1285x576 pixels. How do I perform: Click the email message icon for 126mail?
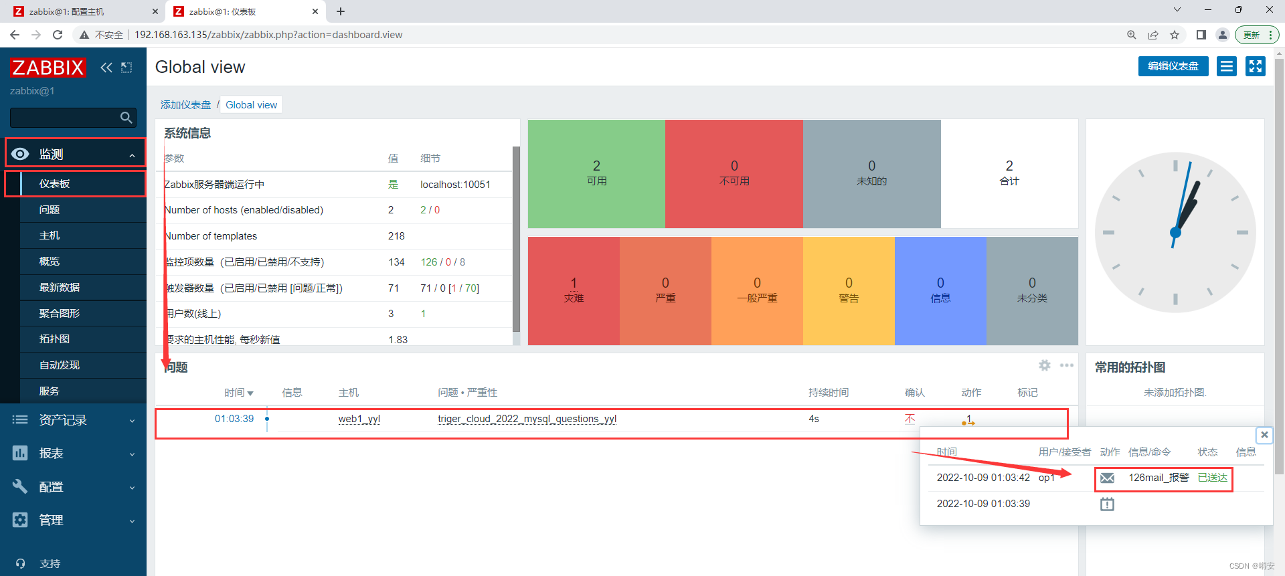(x=1108, y=478)
